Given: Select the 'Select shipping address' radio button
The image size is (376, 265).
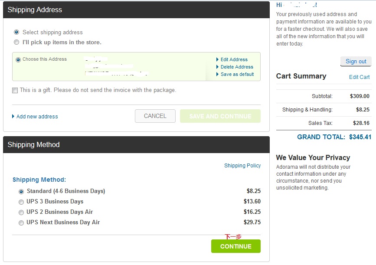Looking at the screenshot, I should pos(16,32).
